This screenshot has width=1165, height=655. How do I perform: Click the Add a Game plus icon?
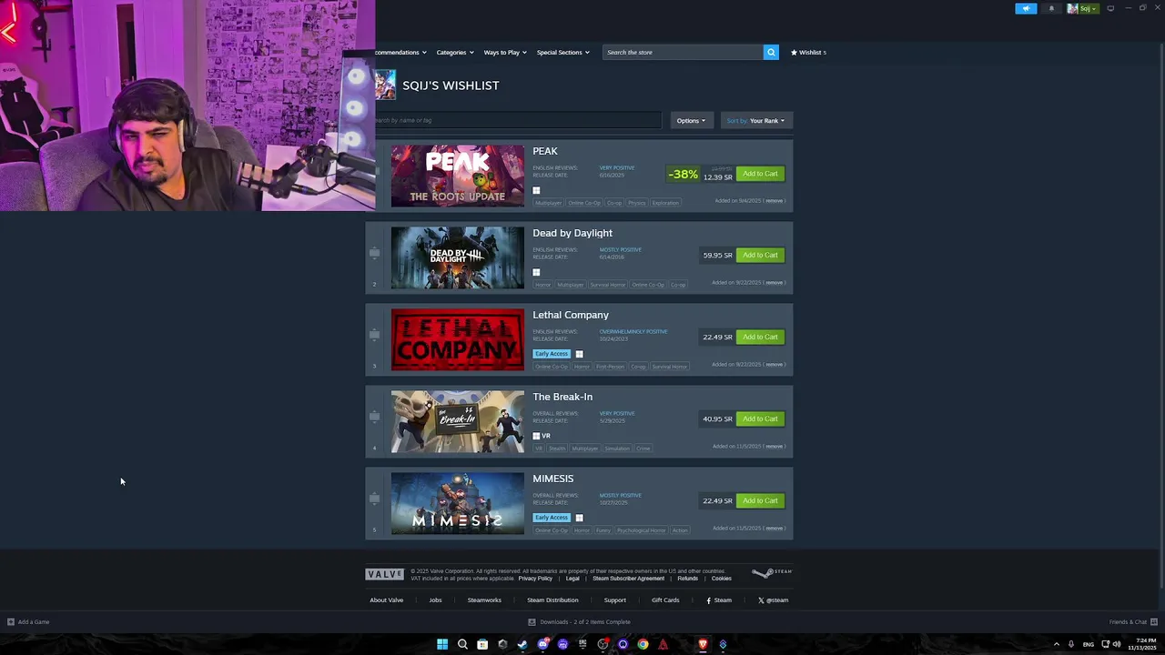(x=11, y=622)
